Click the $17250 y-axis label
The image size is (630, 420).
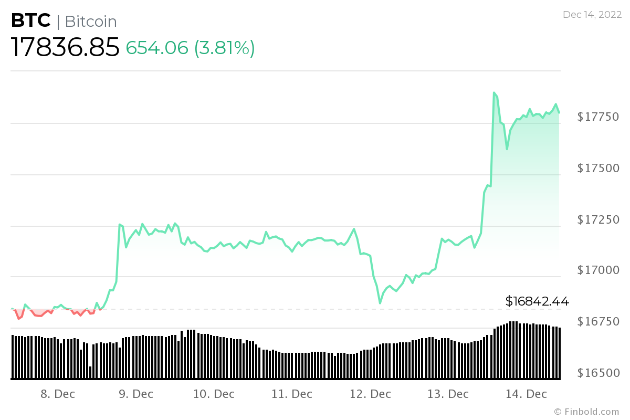tap(597, 219)
